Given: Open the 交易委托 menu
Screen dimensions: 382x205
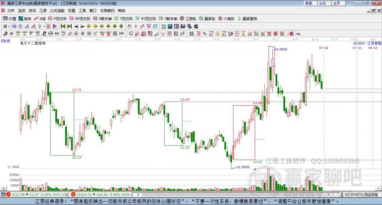Looking at the screenshot, I should 107,11.
